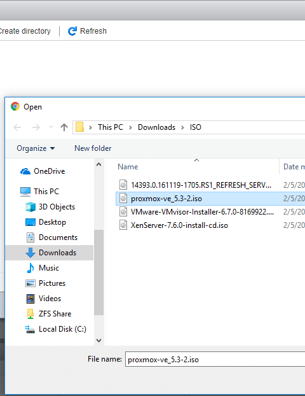Click the Documents page icon
Screen dimensions: 305x396
[30, 237]
